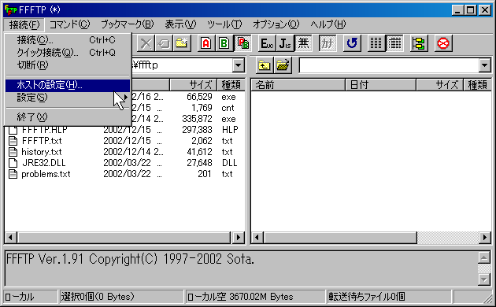Screen dimensions: 496x307
Task: Open local path dropdown showing ¥ffftp
Action: (x=238, y=65)
